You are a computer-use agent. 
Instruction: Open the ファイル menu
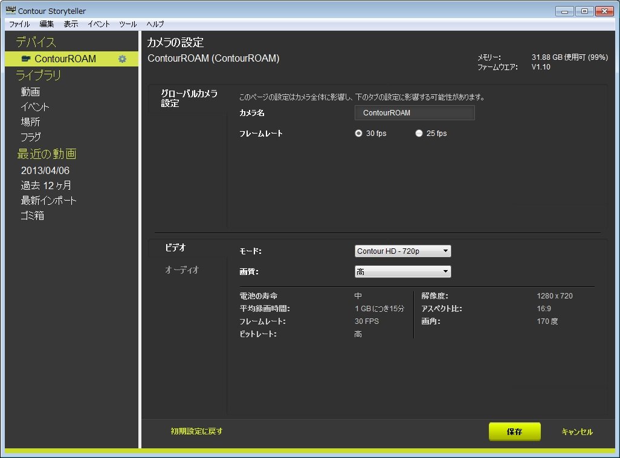[19, 24]
